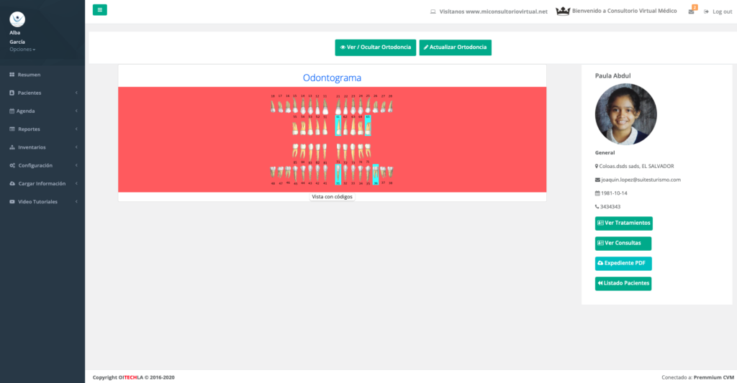The height and width of the screenshot is (383, 737).
Task: Click the Cargar Información cart icon
Action: (12, 183)
